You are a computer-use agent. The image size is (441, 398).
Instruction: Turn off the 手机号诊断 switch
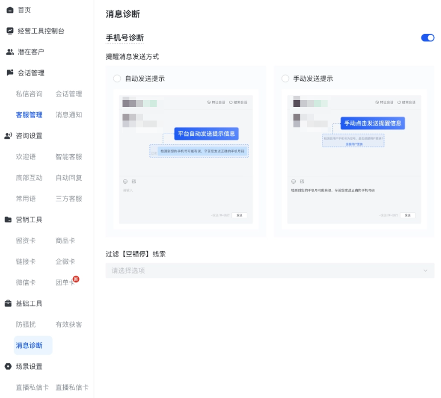click(427, 38)
